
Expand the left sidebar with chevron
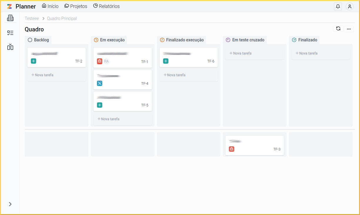click(10, 204)
